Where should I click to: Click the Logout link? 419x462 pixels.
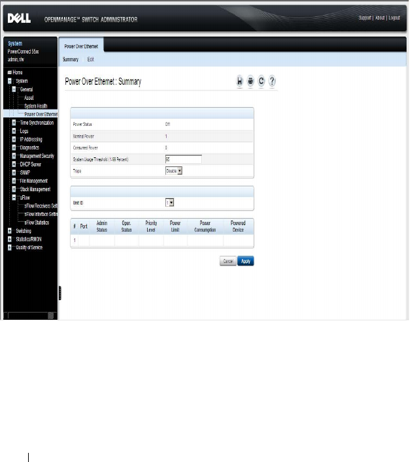click(x=394, y=18)
